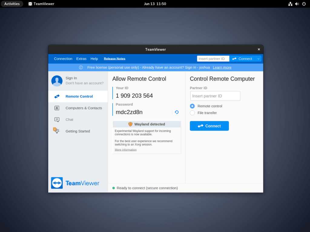310x232 pixels.
Task: Click the info icon in the license banner
Action: coord(81,67)
